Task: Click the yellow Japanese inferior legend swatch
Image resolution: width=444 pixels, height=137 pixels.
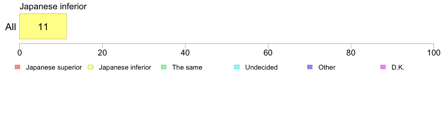Action: click(x=90, y=67)
